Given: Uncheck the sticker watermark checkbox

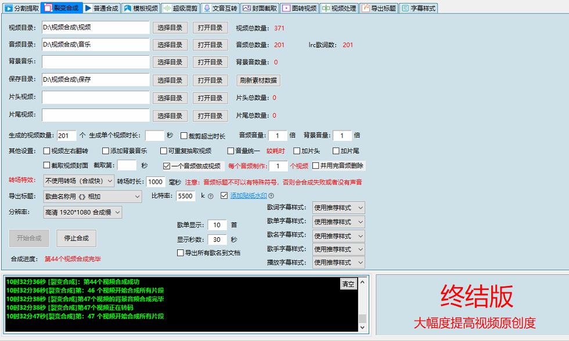Looking at the screenshot, I should (224, 195).
